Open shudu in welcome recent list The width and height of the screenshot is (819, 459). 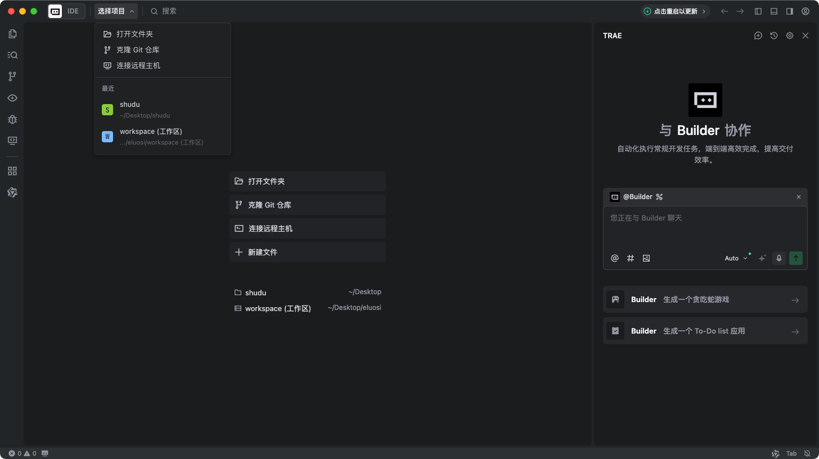tap(308, 292)
